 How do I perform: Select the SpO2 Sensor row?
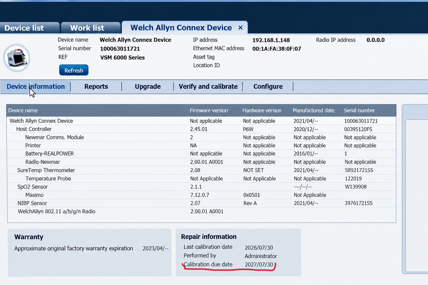pyautogui.click(x=201, y=187)
